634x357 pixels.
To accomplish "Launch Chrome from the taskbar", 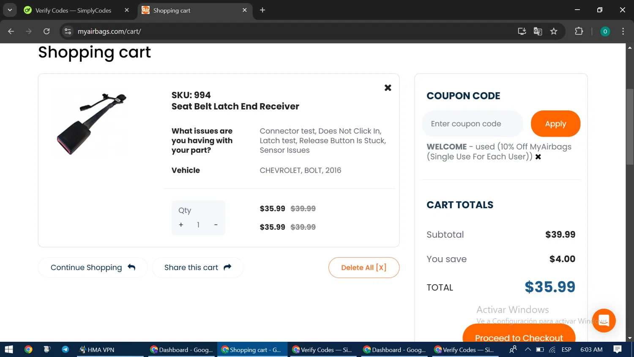I will pos(28,349).
